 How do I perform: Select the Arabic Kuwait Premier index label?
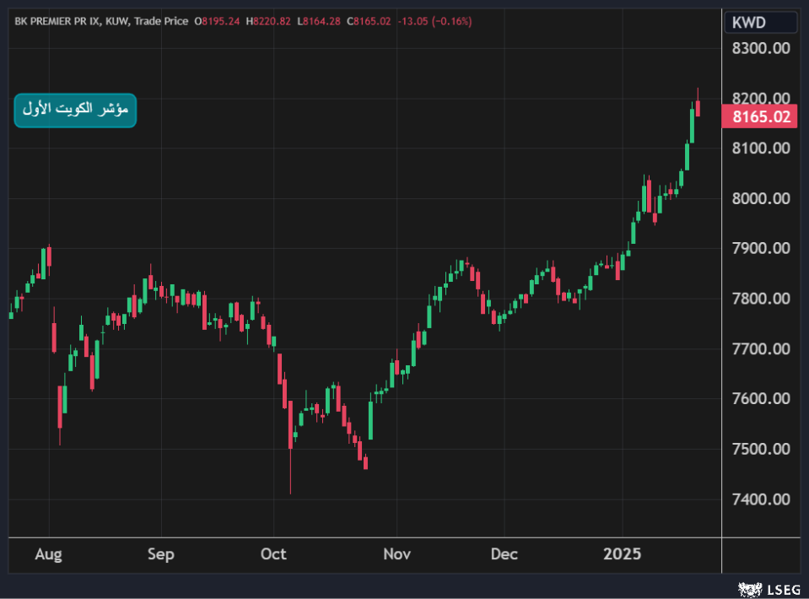[x=75, y=110]
